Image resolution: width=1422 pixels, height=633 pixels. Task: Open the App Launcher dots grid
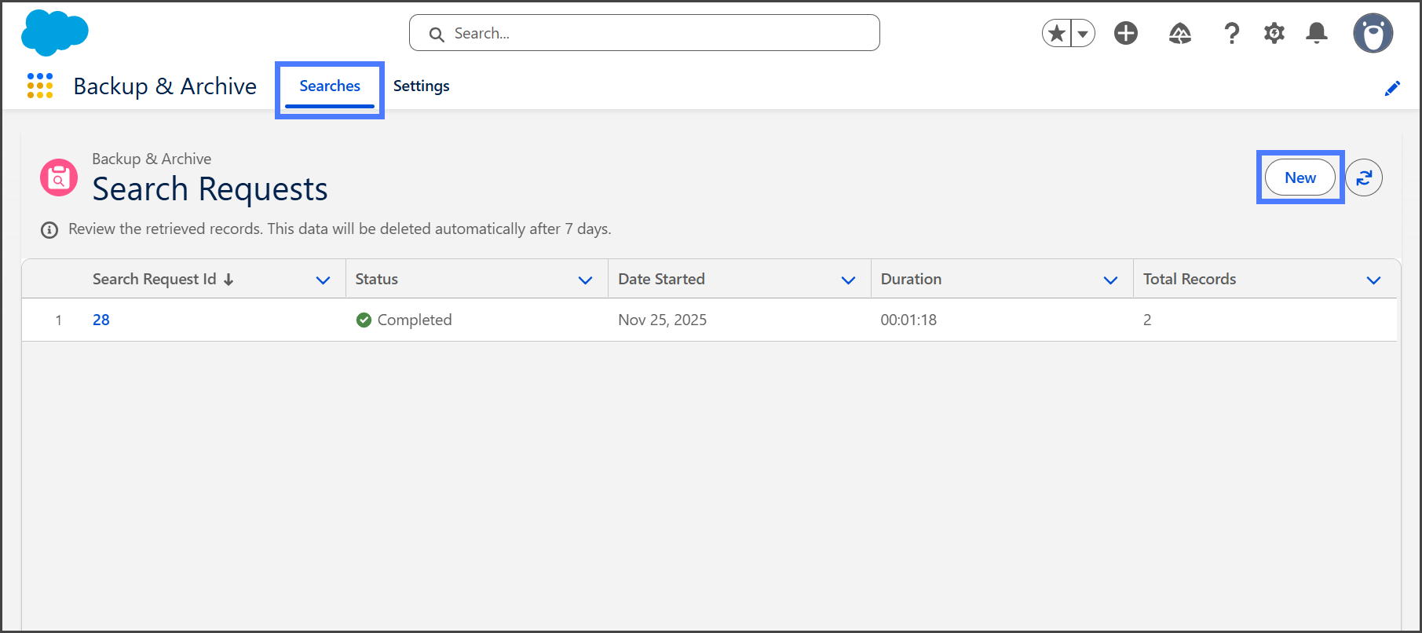coord(40,86)
